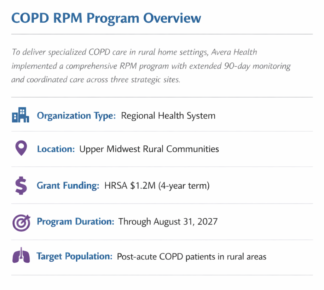
Task: Select the lungs icon next to Target Population
Action: (21, 256)
